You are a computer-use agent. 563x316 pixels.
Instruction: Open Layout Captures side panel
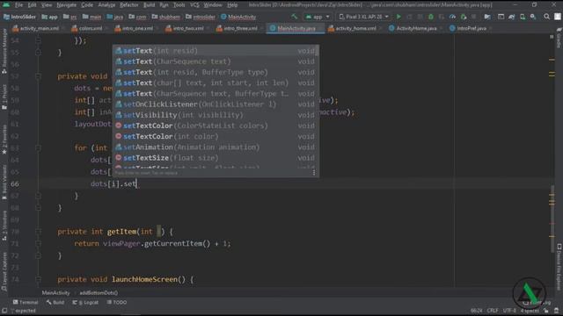[x=4, y=271]
